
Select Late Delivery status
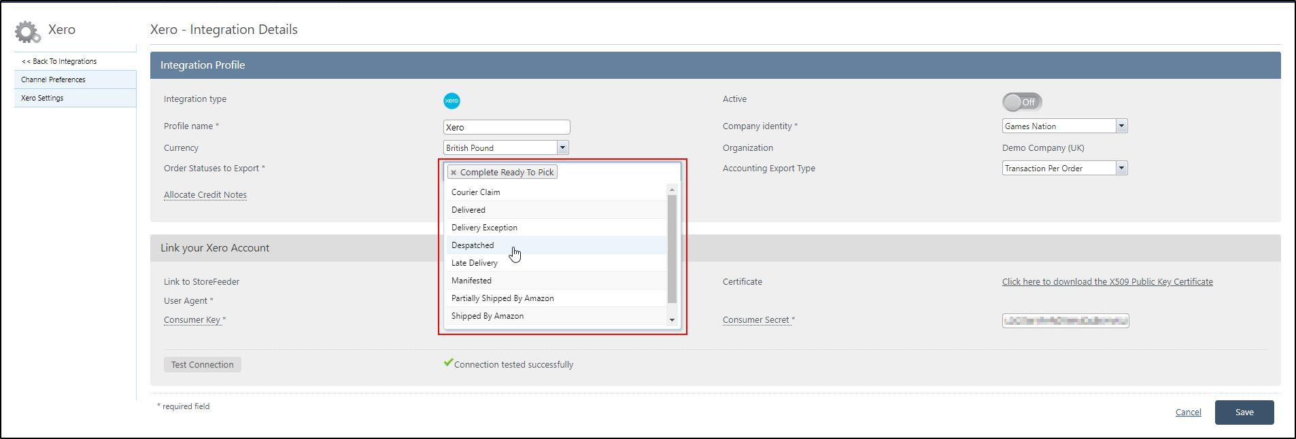[556, 263]
